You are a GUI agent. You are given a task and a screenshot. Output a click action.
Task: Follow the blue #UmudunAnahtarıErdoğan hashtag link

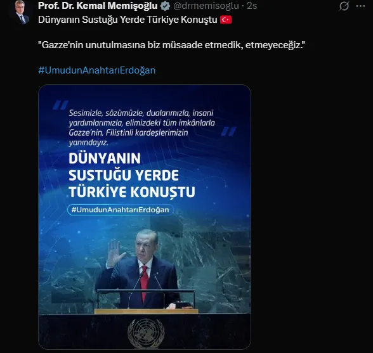tap(97, 70)
